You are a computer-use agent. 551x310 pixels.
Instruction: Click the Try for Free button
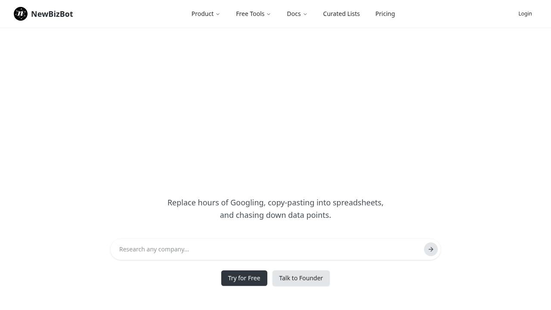tap(244, 278)
